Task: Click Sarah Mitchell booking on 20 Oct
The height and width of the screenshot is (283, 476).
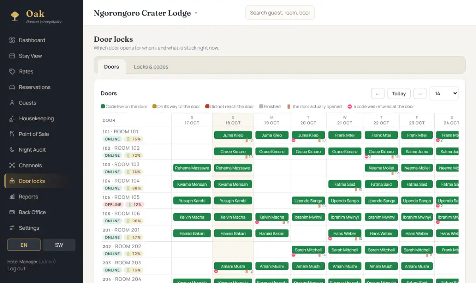Action: click(x=309, y=250)
